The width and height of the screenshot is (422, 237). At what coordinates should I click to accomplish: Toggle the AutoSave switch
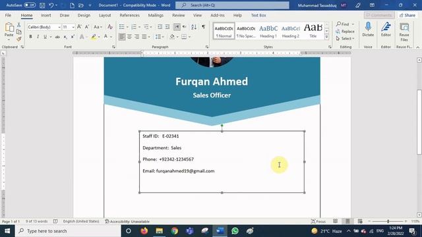[30, 5]
